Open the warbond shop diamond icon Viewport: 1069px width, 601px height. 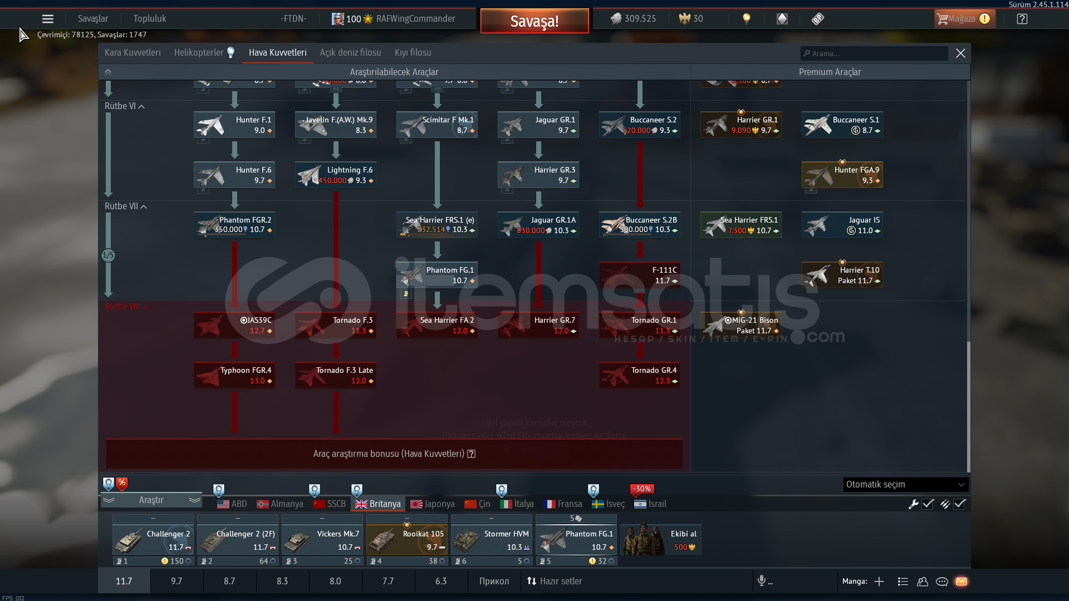(782, 19)
